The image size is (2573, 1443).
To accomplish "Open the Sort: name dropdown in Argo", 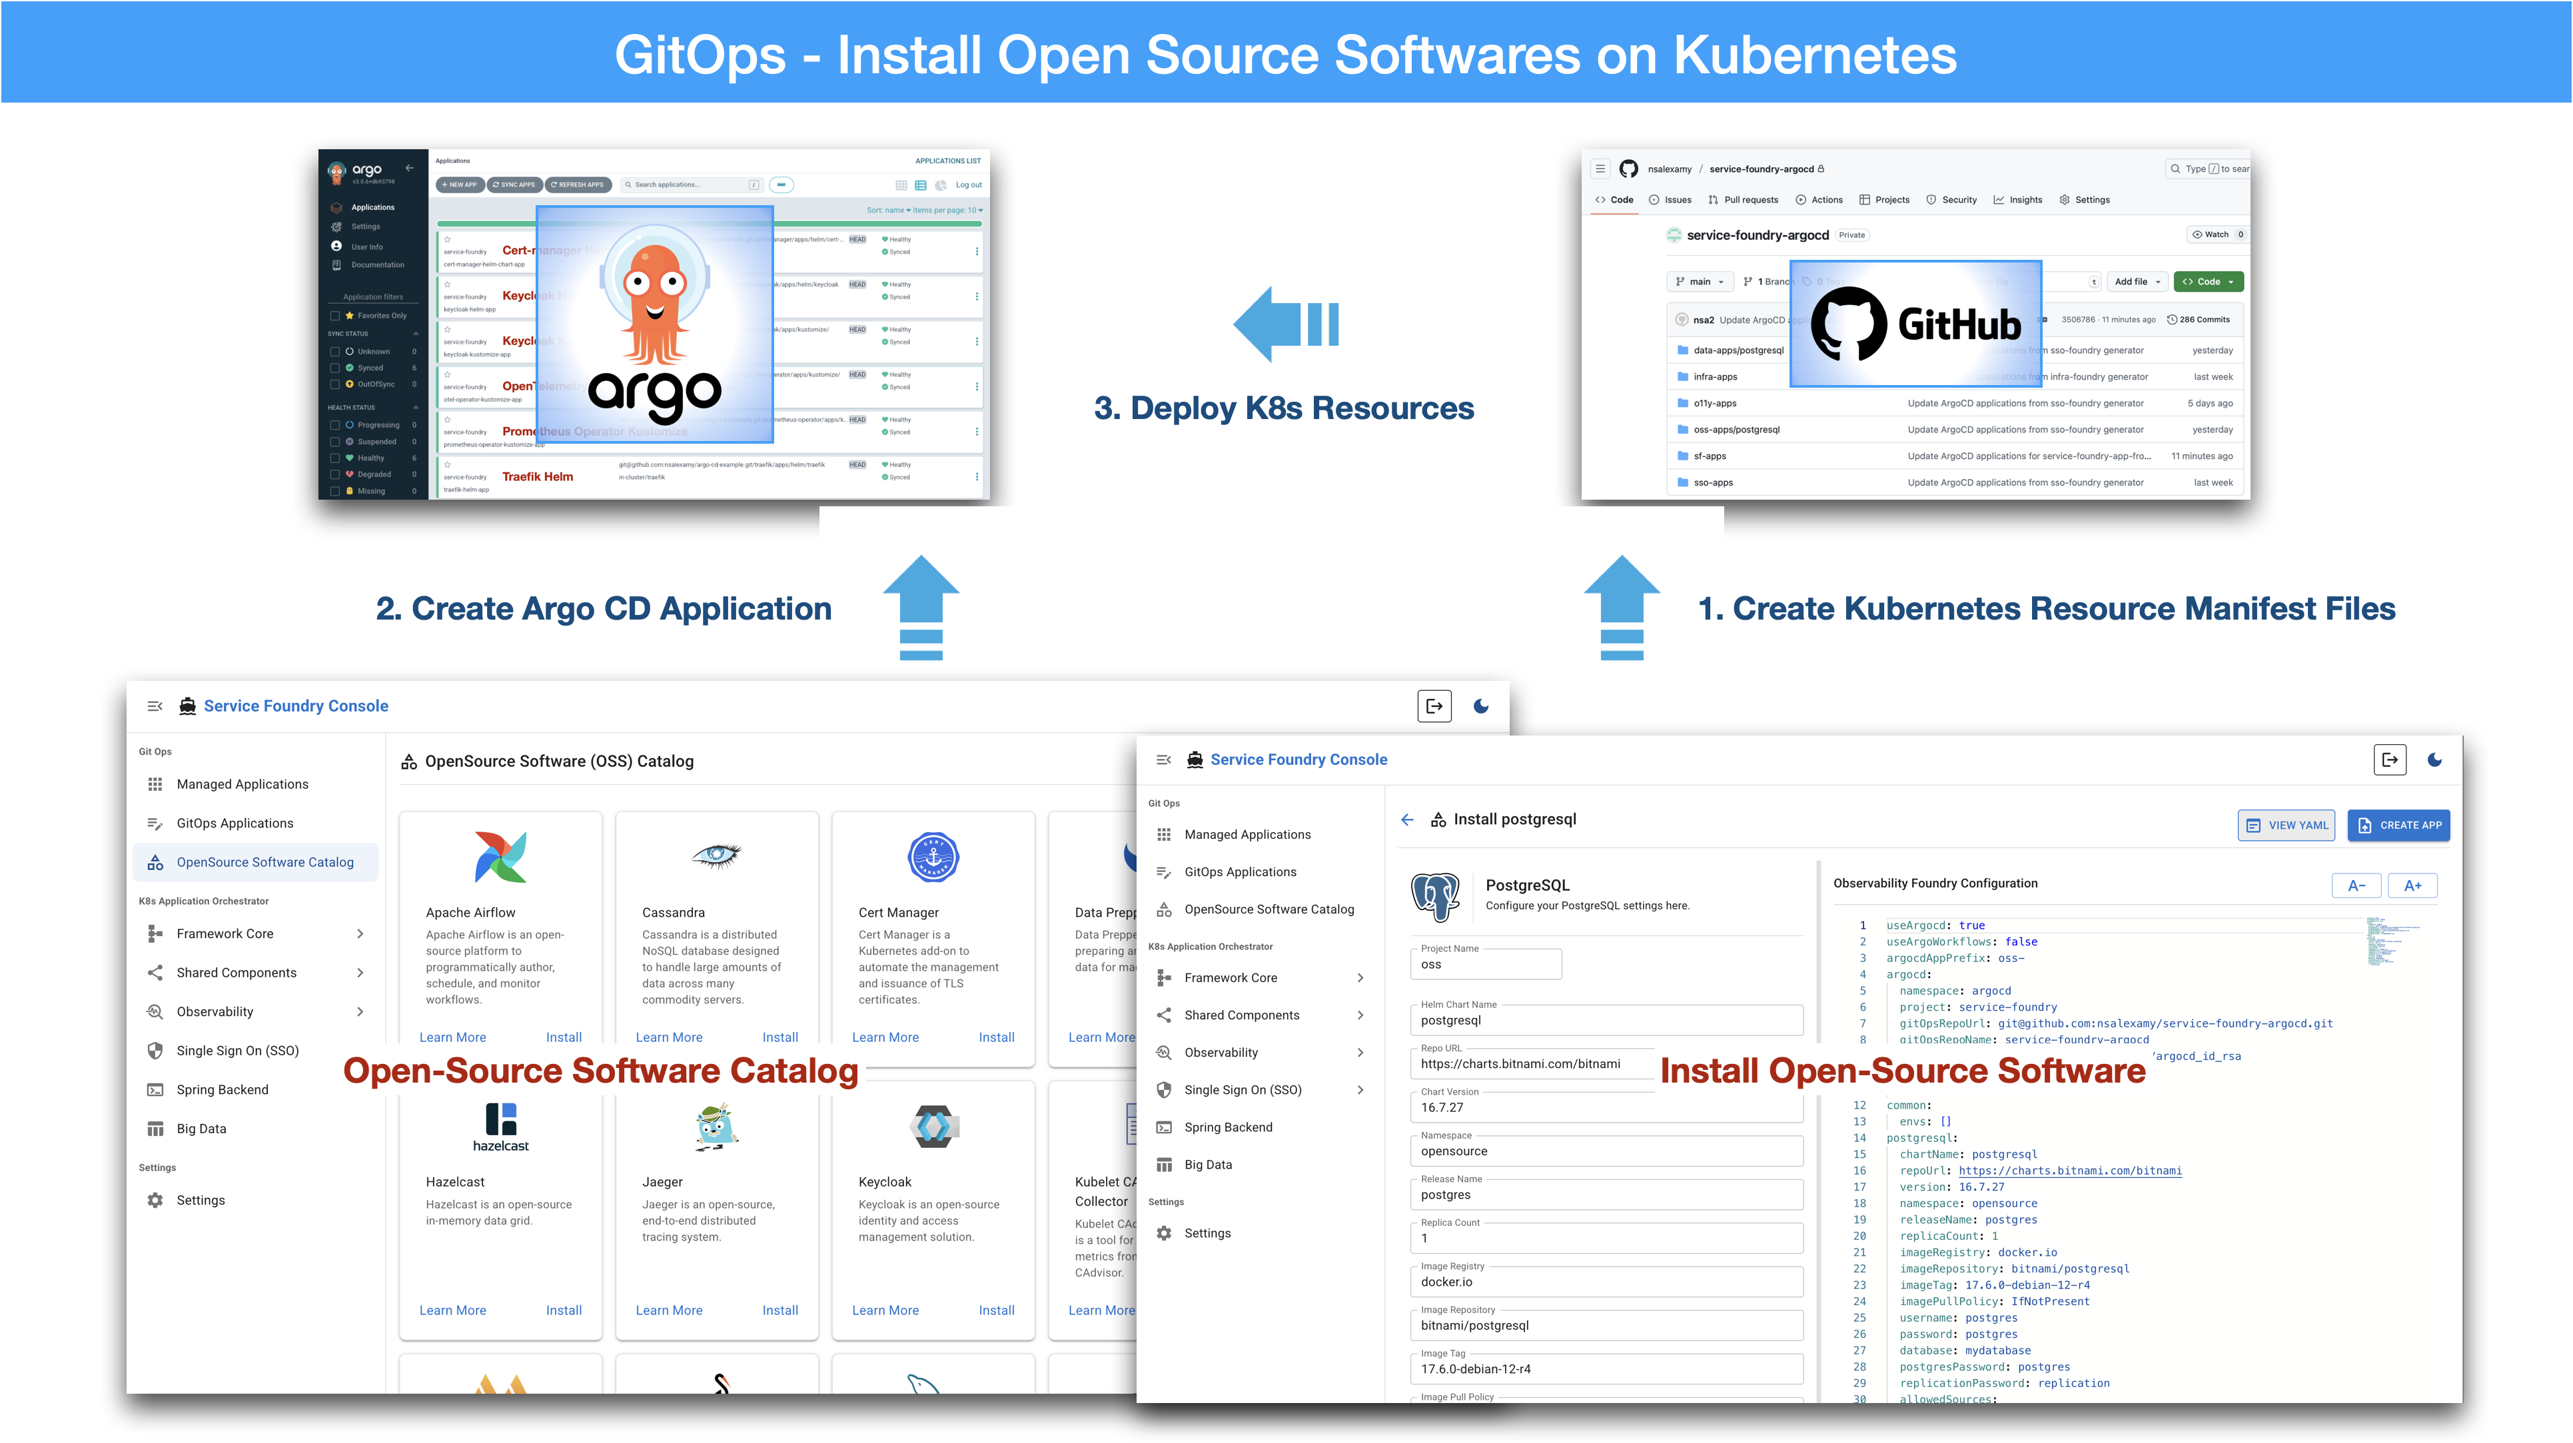I will (x=888, y=211).
